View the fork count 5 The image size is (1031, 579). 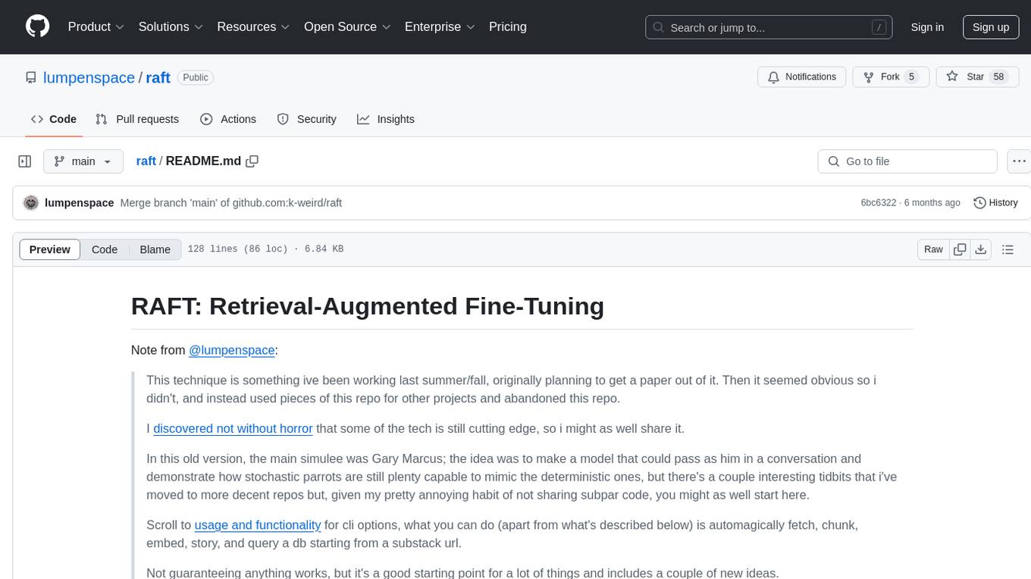pos(911,77)
